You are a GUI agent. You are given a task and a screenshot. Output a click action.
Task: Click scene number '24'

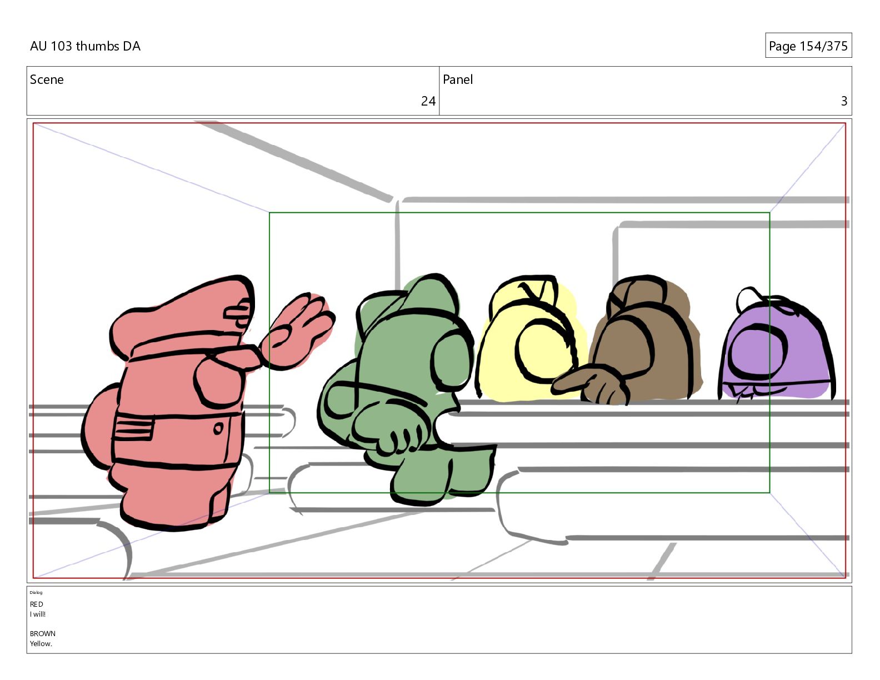pyautogui.click(x=428, y=101)
